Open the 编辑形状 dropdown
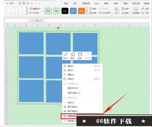This screenshot has height=127, width=152. pos(36,9)
